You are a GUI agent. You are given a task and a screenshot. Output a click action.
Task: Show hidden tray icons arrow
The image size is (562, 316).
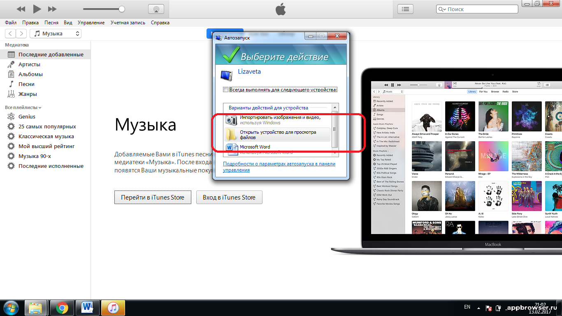pos(478,307)
